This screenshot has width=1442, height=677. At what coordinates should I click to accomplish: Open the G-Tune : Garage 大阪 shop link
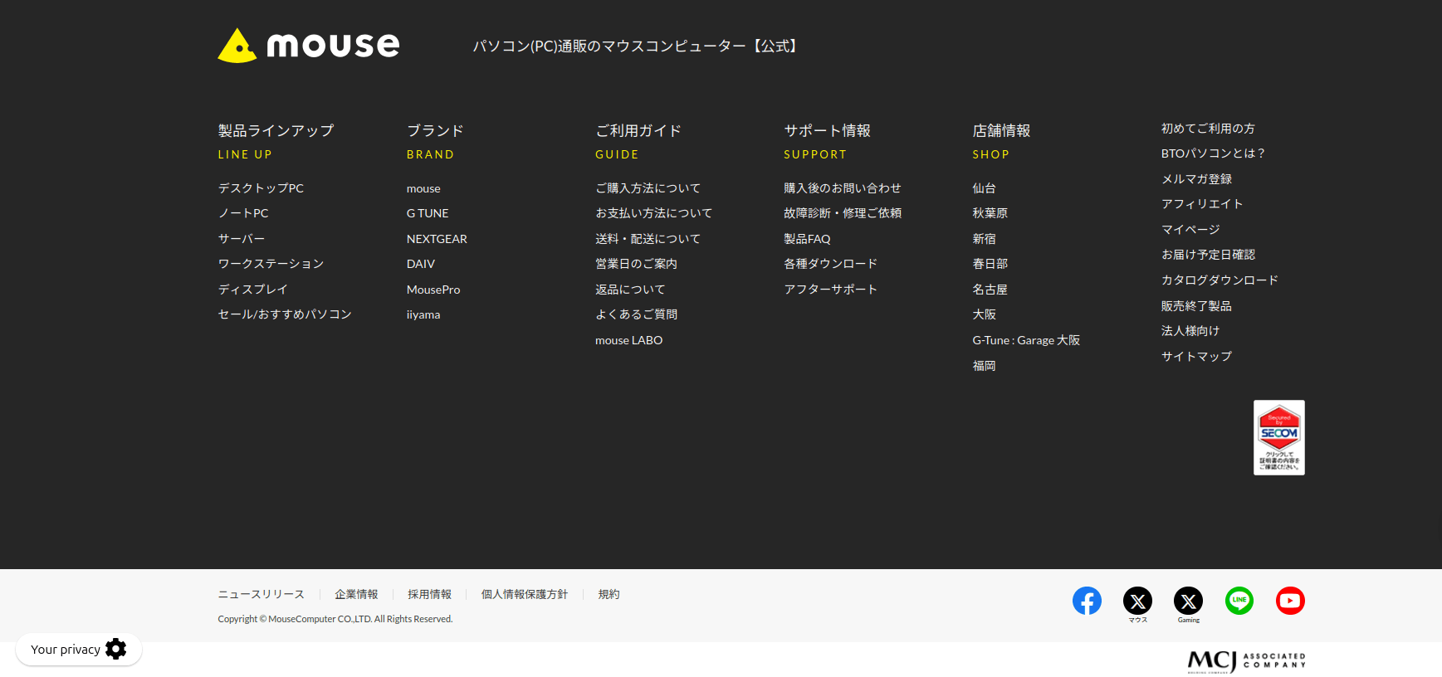coord(1026,340)
